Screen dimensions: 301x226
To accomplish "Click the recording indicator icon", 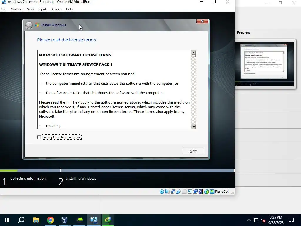I will pyautogui.click(x=195, y=192).
